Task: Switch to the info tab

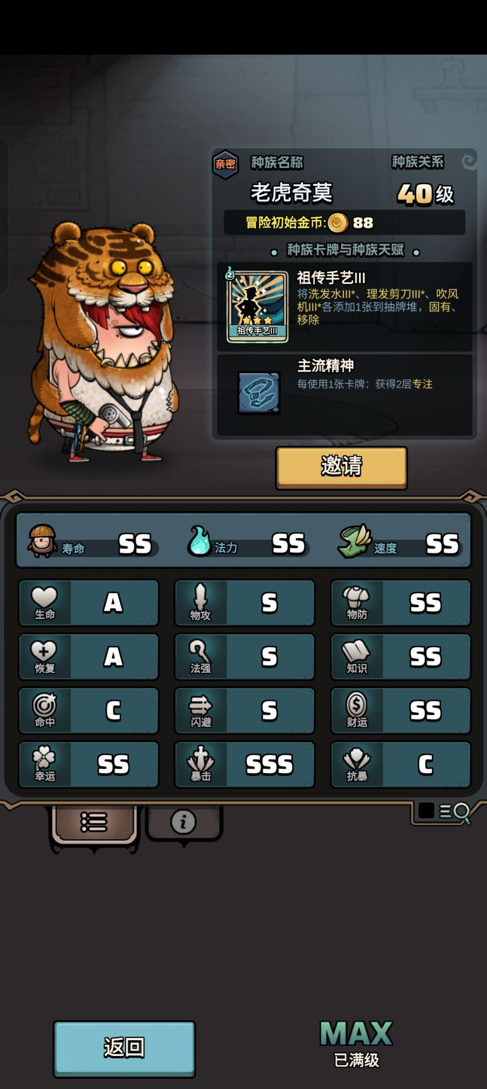Action: coord(183,822)
